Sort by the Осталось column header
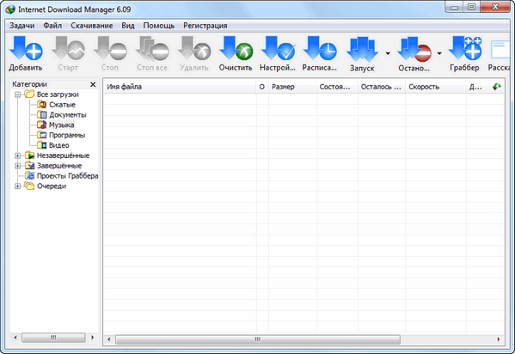 point(382,87)
